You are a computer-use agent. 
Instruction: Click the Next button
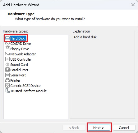click(99, 128)
